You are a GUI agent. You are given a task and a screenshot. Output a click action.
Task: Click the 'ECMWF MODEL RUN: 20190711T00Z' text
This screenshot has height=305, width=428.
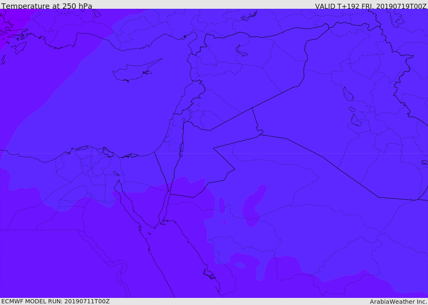56,301
